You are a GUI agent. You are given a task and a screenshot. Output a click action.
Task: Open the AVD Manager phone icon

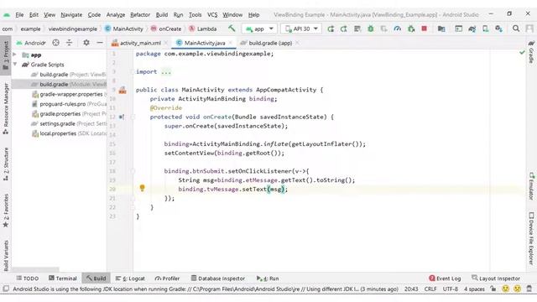[x=485, y=29]
